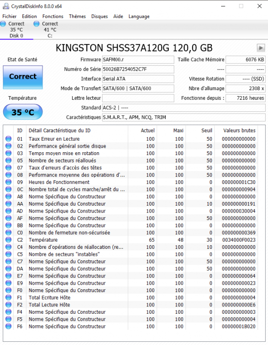Viewport: 268px width, 345px height.
Task: Click status icon of row F1 Total Ecriture Hôte
Action: pyautogui.click(x=8, y=297)
